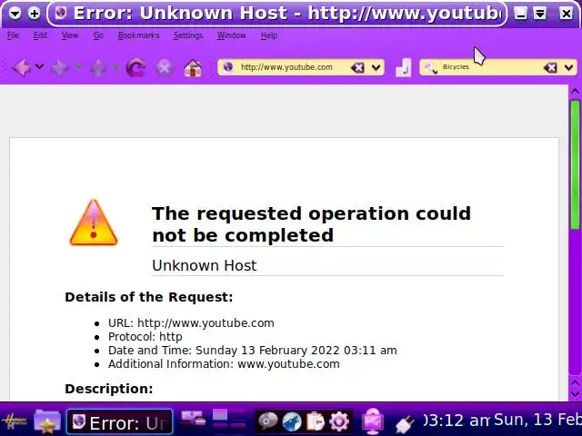
Task: Open the application launcher in the taskbar
Action: click(15, 421)
